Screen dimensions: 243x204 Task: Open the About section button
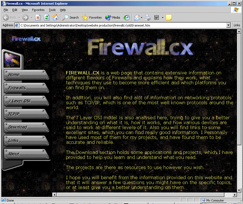point(26,154)
